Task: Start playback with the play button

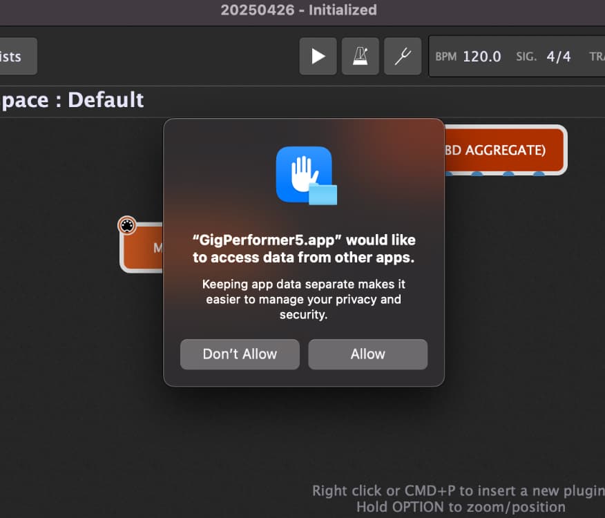Action: click(x=318, y=57)
